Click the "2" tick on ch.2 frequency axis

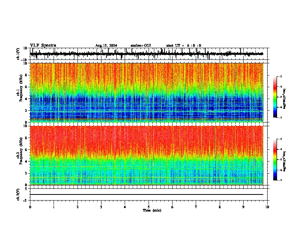click(27, 173)
